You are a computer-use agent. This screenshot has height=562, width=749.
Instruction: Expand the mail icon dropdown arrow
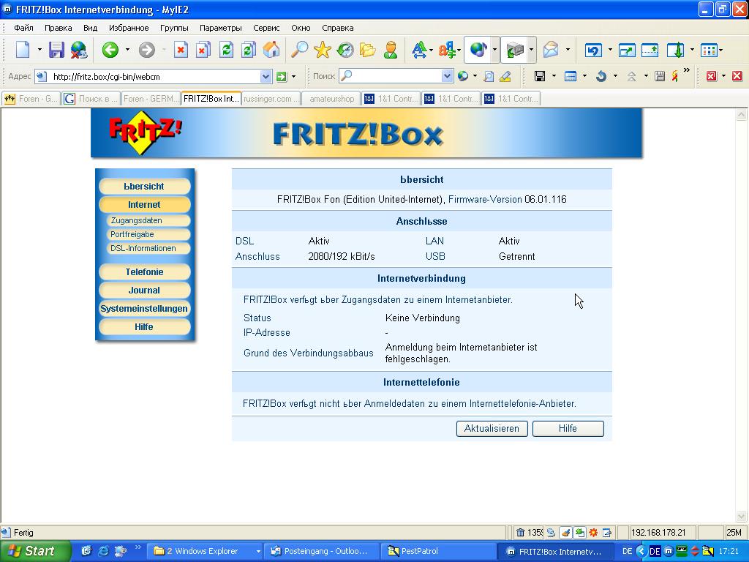pos(568,49)
